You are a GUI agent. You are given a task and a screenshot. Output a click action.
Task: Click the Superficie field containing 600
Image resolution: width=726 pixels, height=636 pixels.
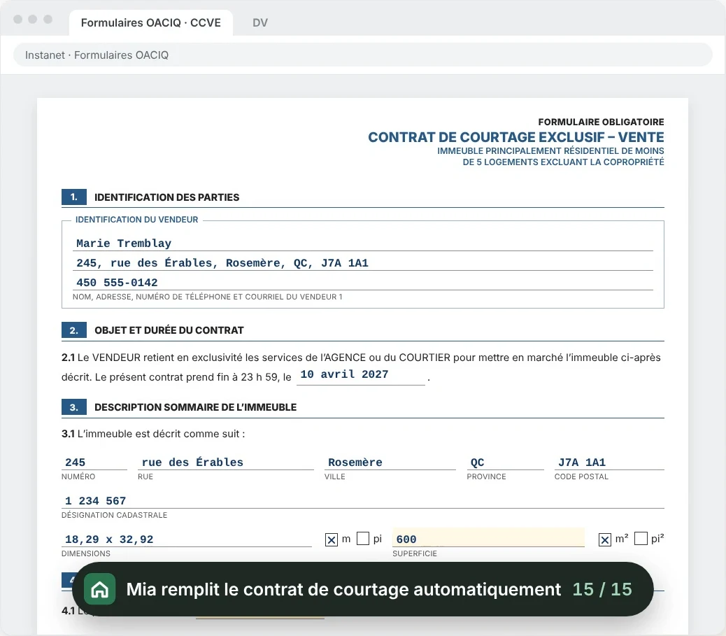[x=488, y=538]
